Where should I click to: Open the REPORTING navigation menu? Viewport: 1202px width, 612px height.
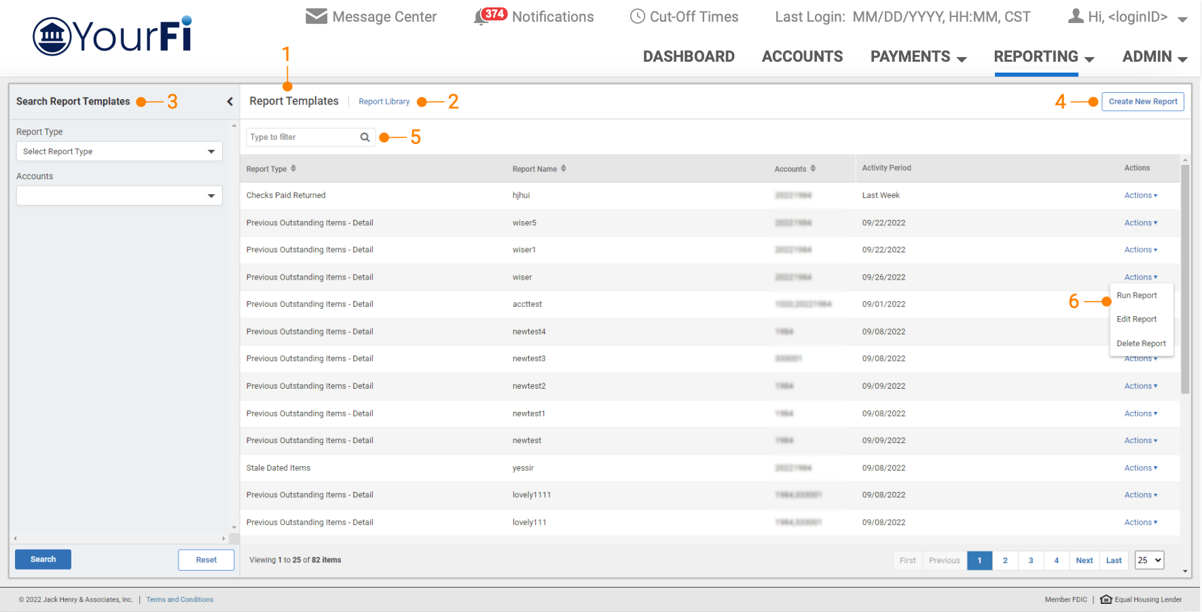[1044, 57]
